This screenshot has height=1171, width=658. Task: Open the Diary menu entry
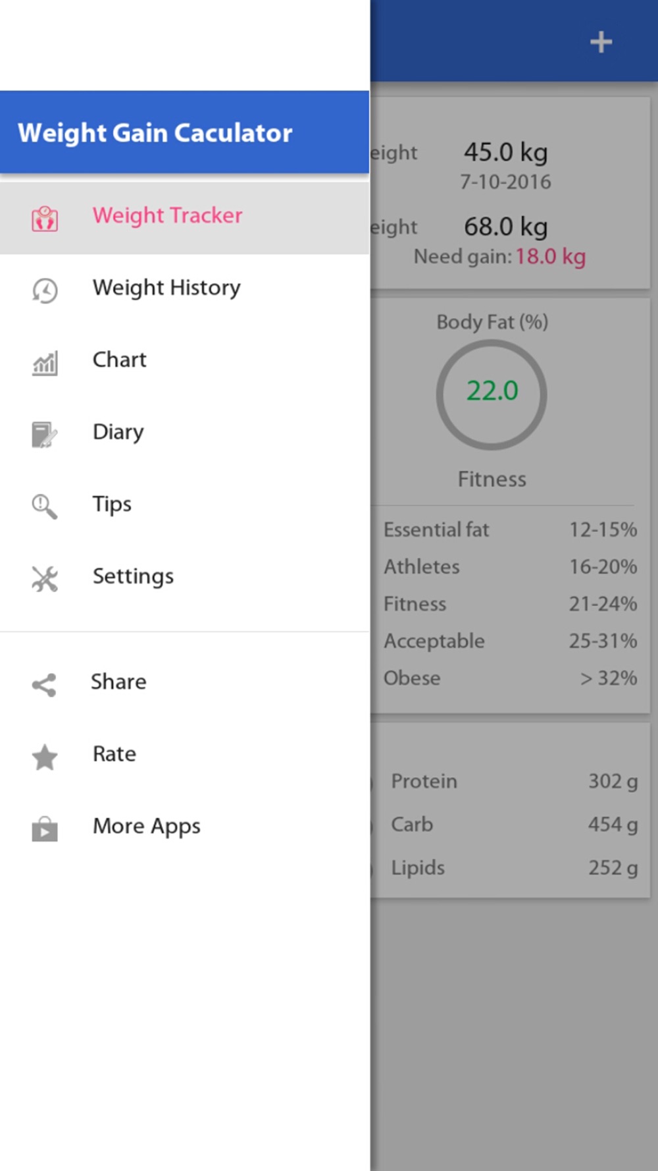click(x=118, y=432)
